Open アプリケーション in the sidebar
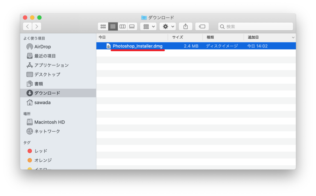The height and width of the screenshot is (196, 316). click(x=58, y=65)
